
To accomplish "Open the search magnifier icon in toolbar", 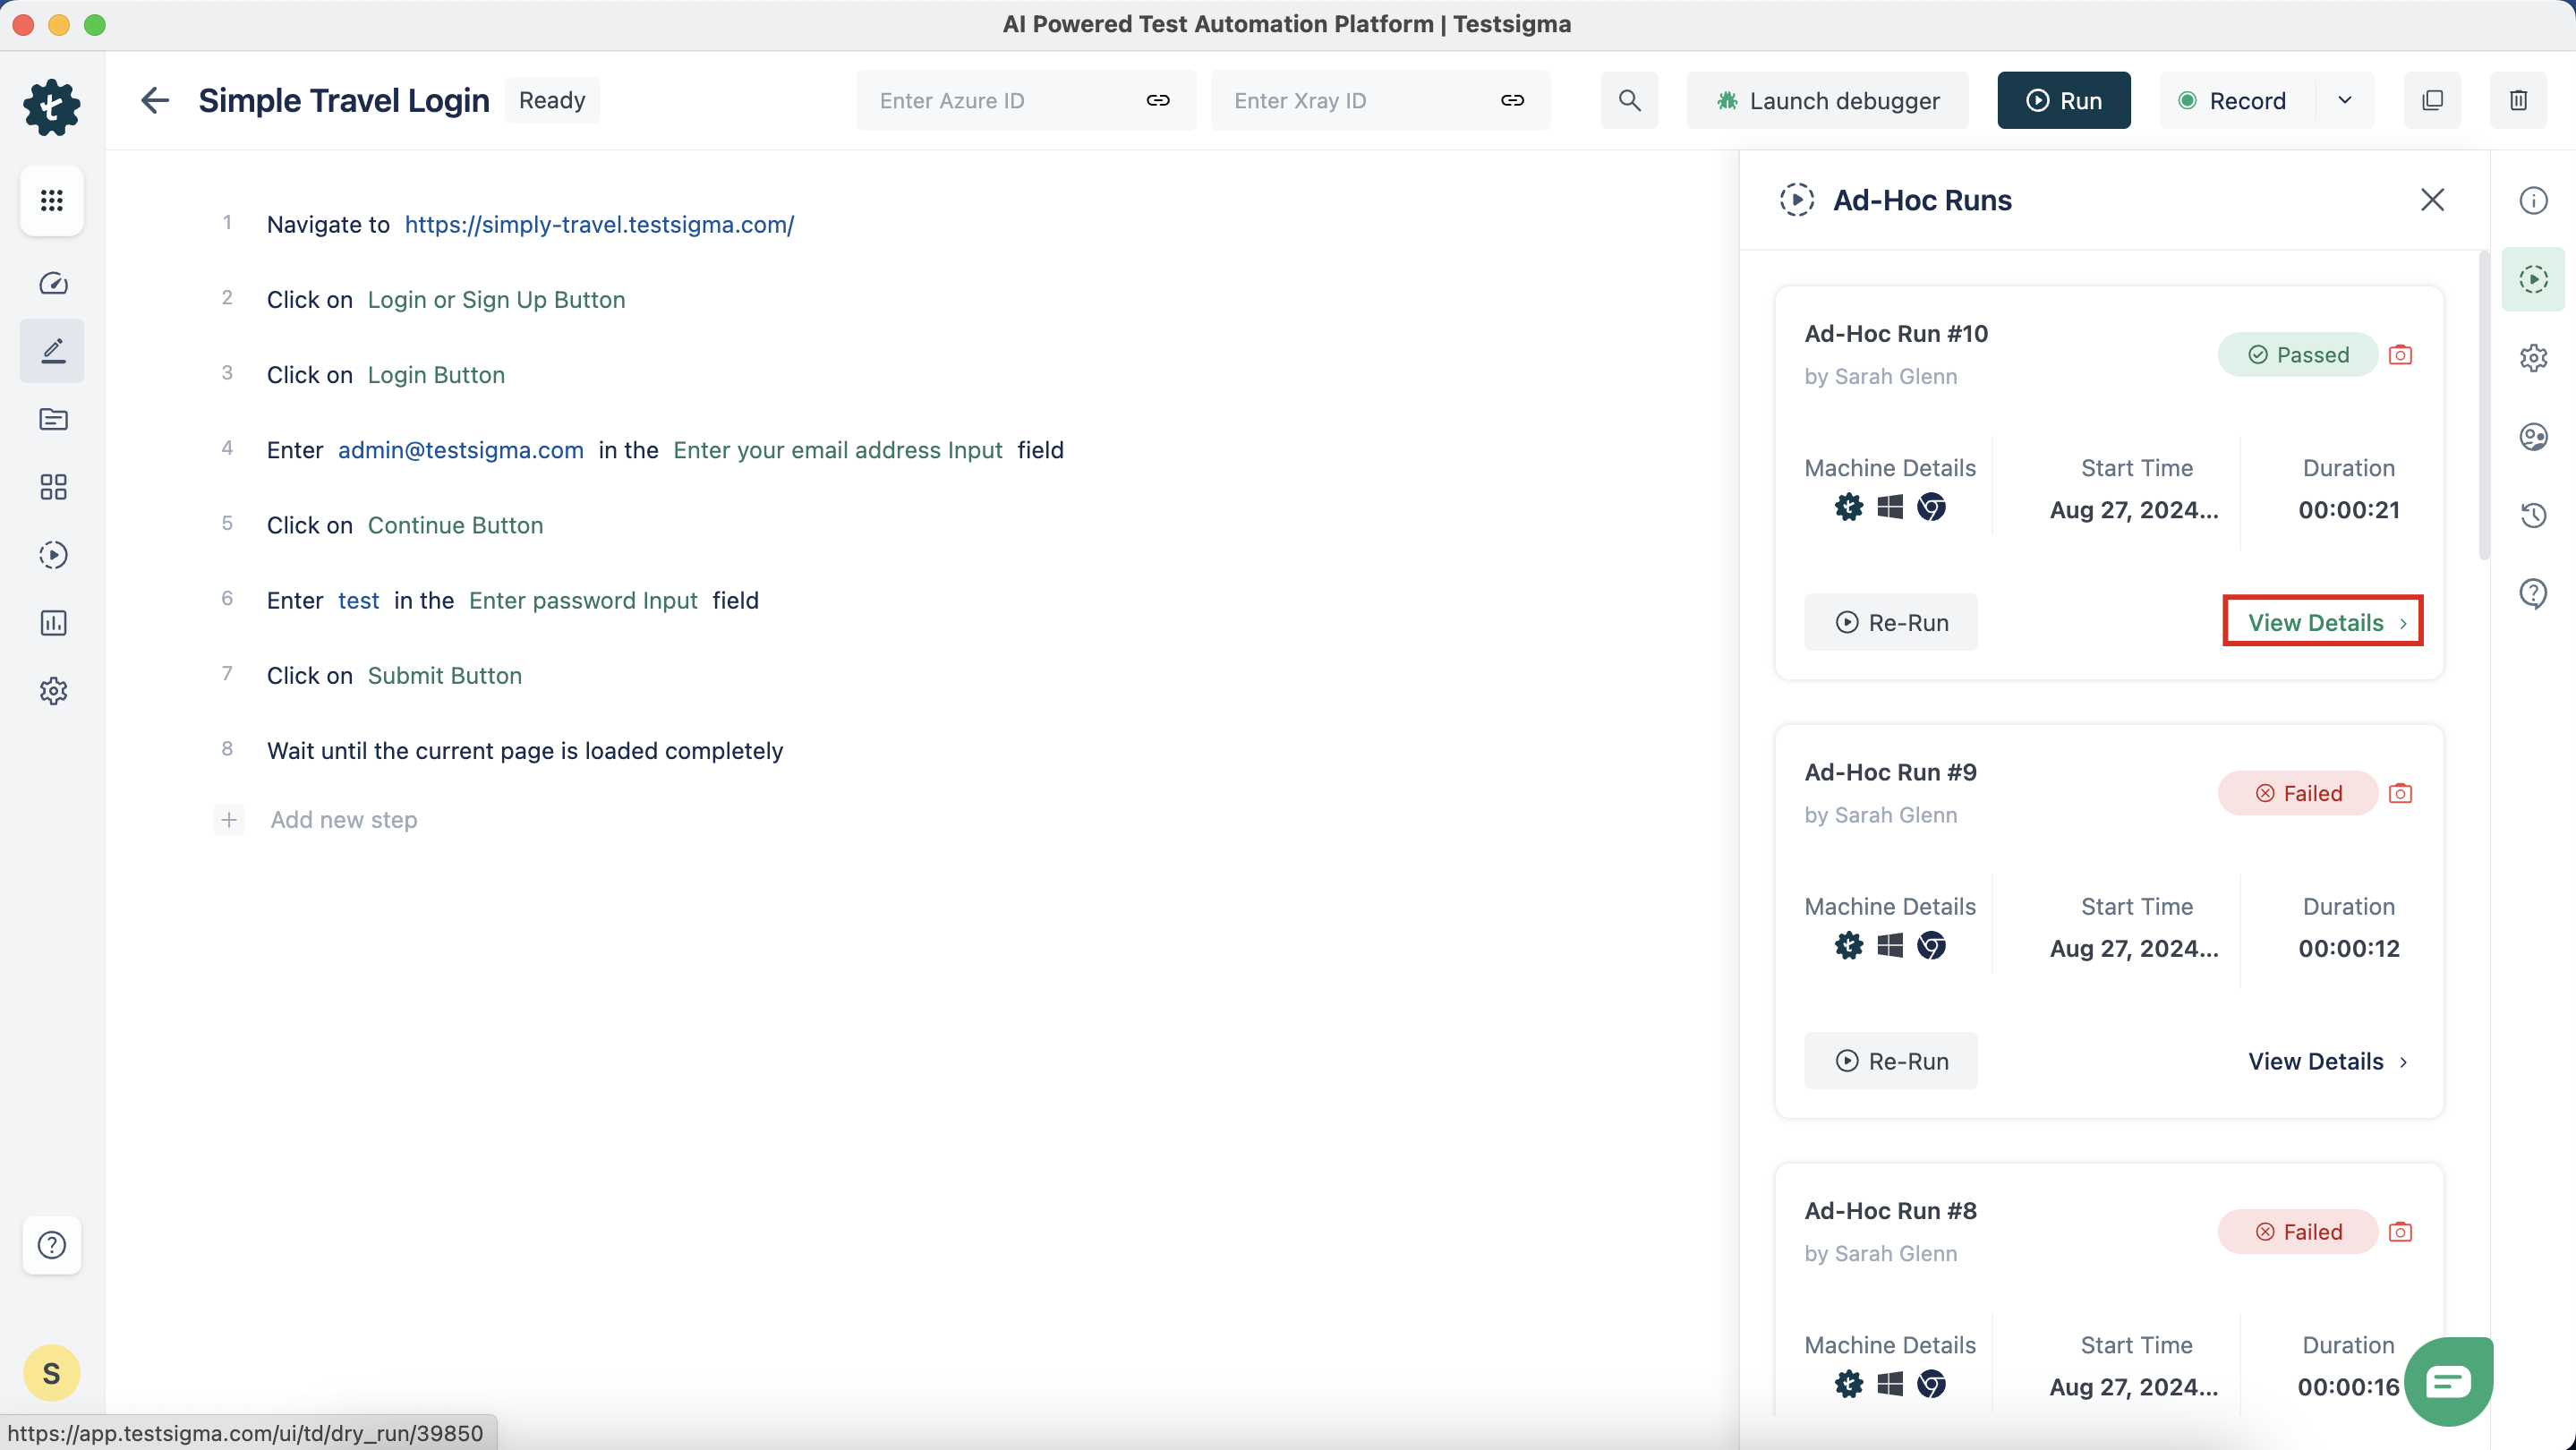I will coord(1629,100).
